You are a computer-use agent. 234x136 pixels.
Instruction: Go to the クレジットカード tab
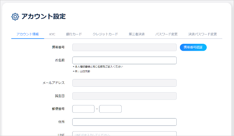tap(105, 34)
